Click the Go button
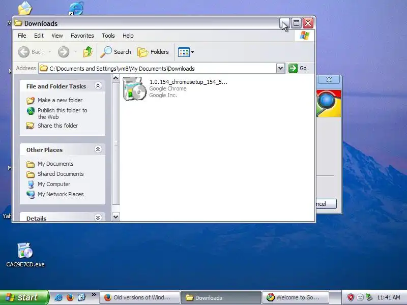Screen dimensions: 407x305 (x=298, y=68)
